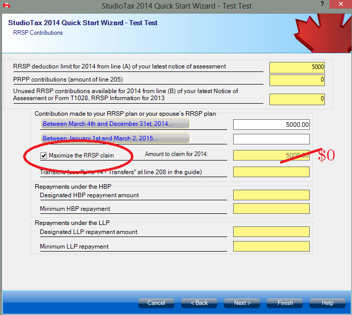Open Between March 4th and December 31st contributions
This screenshot has height=315, width=352.
115,124
